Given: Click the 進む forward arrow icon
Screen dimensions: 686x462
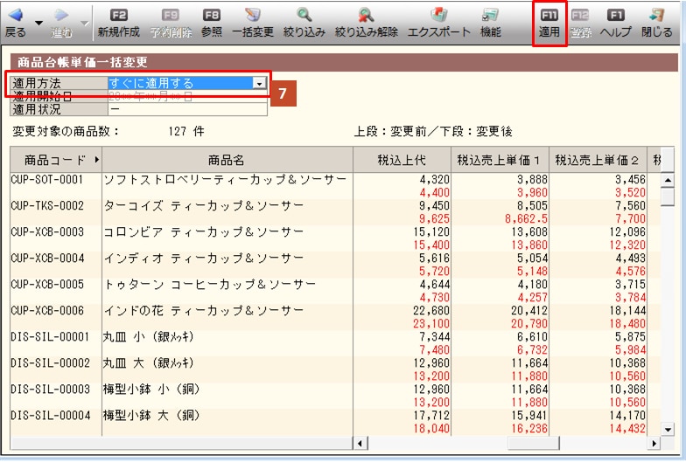Looking at the screenshot, I should click(x=61, y=16).
